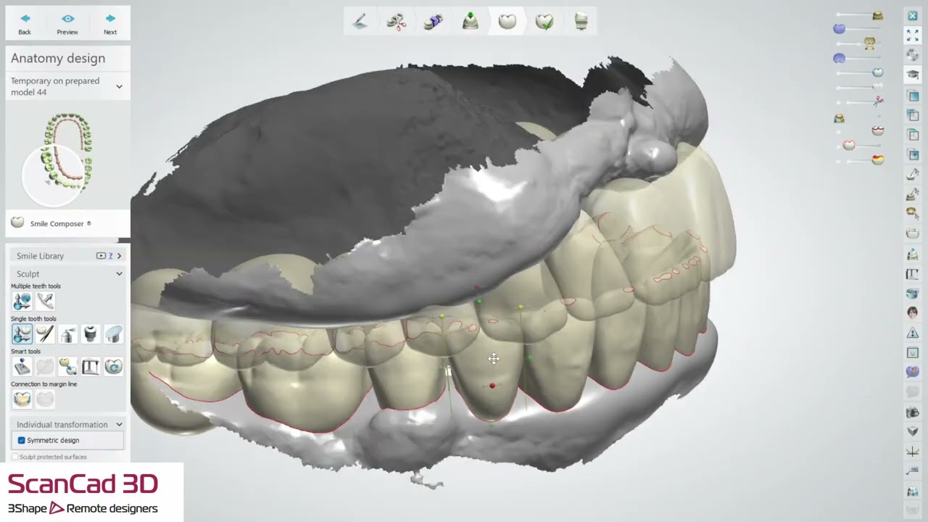Open graduation cap tutorial icon
This screenshot has height=522, width=928.
[913, 74]
